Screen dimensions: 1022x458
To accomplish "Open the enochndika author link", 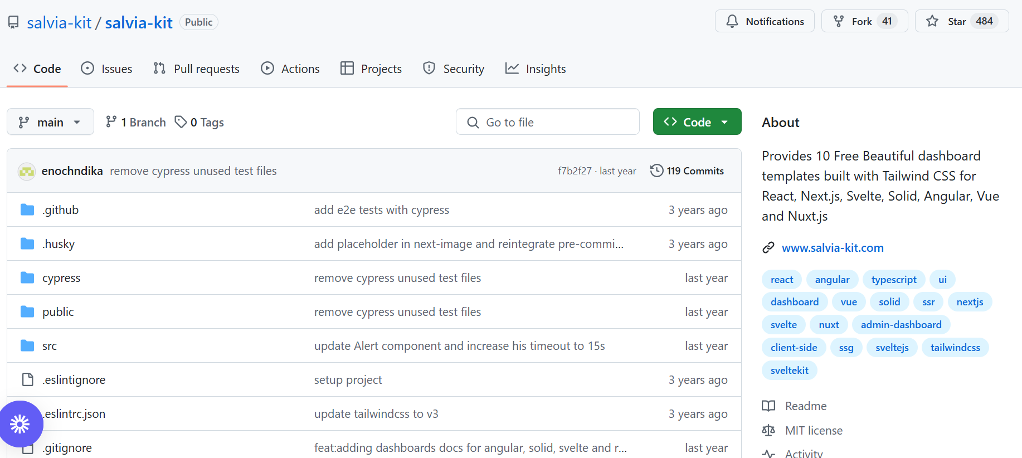I will [x=72, y=171].
